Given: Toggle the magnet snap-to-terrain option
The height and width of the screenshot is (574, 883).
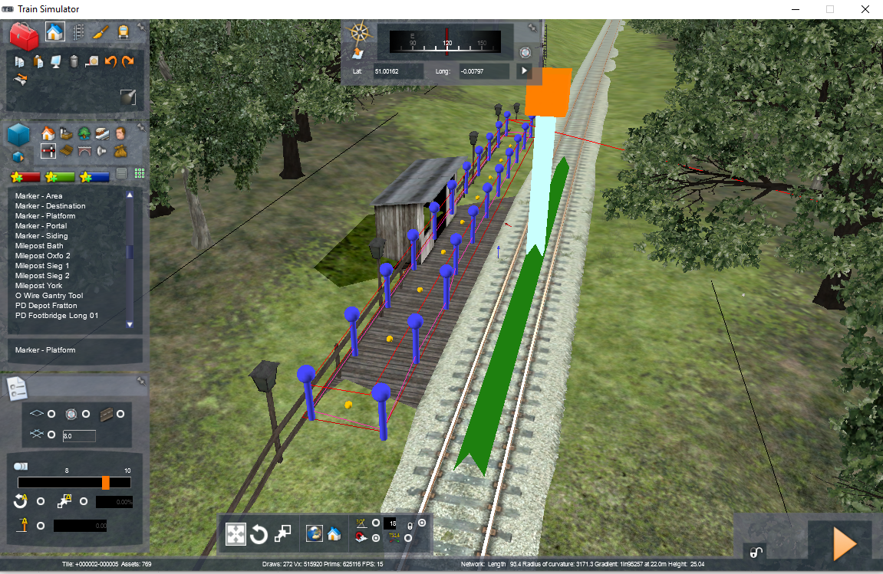Looking at the screenshot, I should point(376,538).
